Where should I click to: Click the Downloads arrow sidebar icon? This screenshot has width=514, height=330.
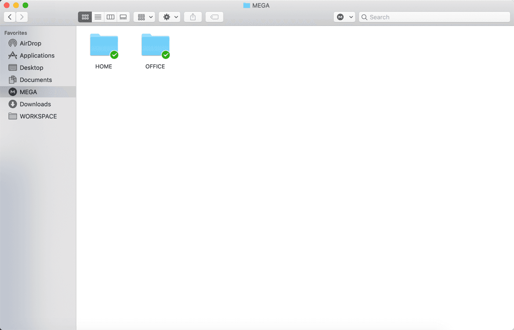point(13,104)
